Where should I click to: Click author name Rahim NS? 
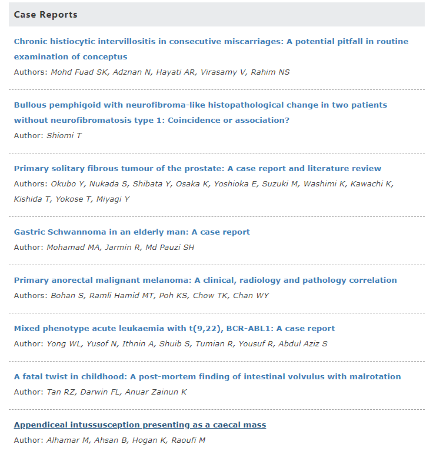click(x=270, y=72)
